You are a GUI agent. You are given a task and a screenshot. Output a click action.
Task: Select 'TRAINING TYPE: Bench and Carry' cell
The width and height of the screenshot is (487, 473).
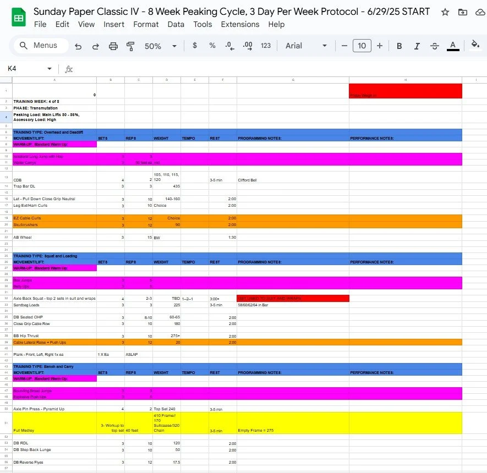click(54, 366)
